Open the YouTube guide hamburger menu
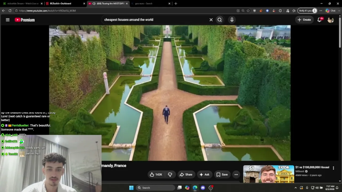This screenshot has width=342, height=192. coord(8,20)
